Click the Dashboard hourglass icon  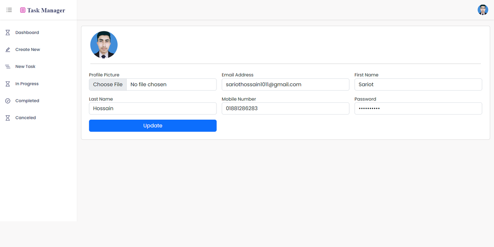pyautogui.click(x=8, y=33)
